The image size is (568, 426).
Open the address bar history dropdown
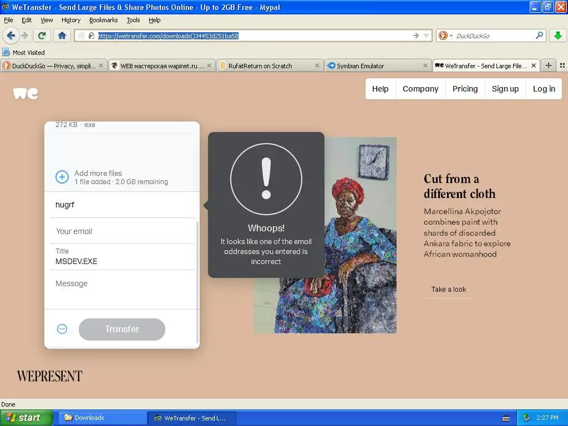[x=426, y=35]
